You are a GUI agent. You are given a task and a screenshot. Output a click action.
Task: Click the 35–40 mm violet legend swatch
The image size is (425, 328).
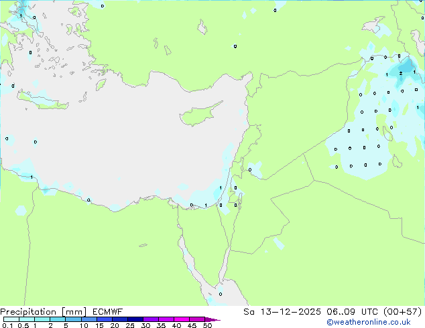click(x=166, y=319)
